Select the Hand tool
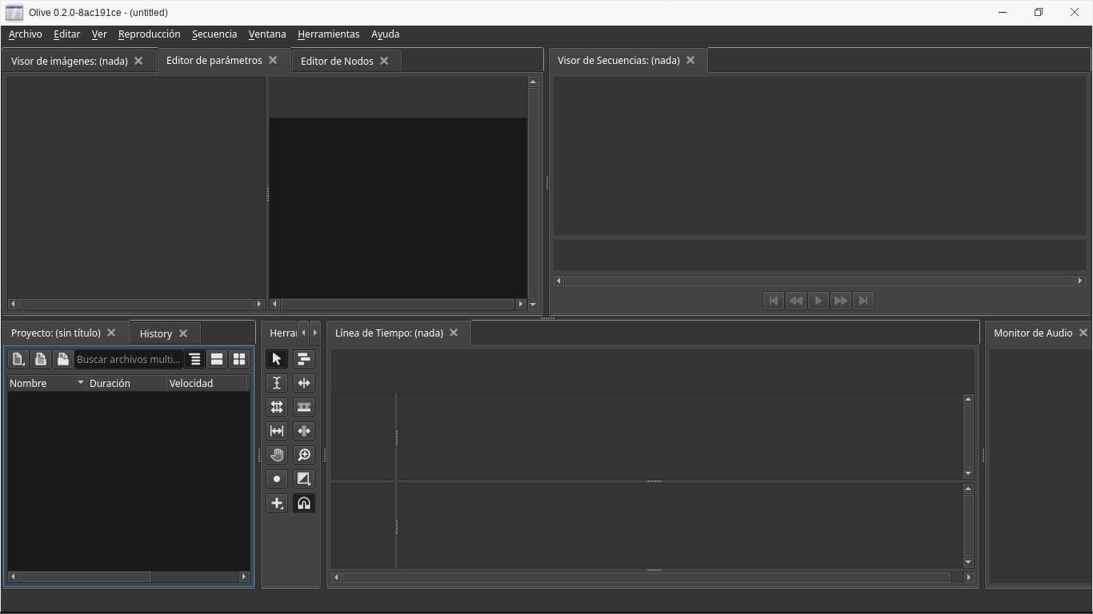The width and height of the screenshot is (1093, 614). 277,455
